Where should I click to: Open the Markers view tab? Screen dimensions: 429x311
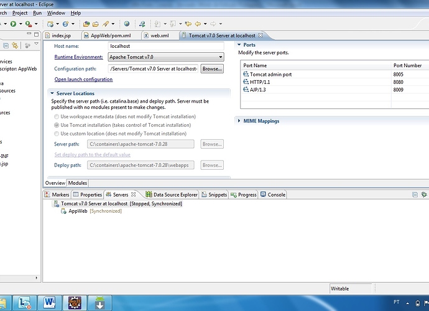coord(57,194)
